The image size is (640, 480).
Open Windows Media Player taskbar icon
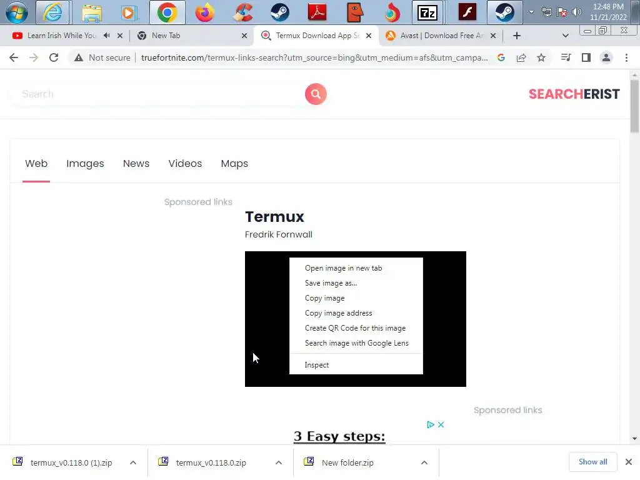128,12
